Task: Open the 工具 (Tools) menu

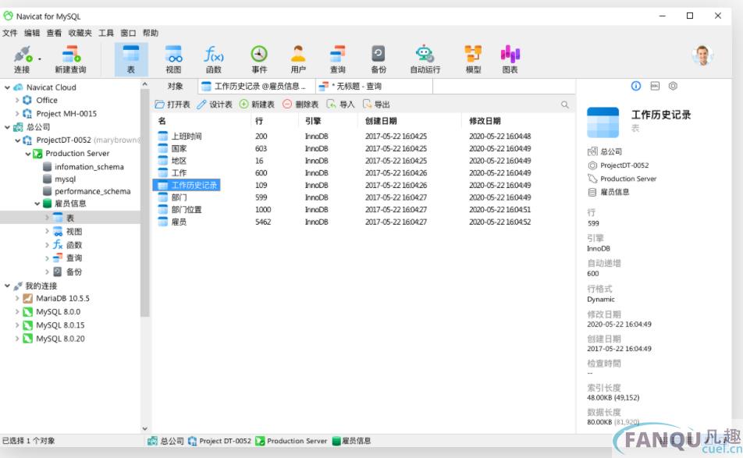Action: (x=106, y=33)
